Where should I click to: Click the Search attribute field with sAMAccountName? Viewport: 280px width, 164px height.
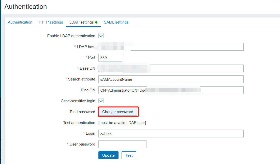[x=171, y=79]
